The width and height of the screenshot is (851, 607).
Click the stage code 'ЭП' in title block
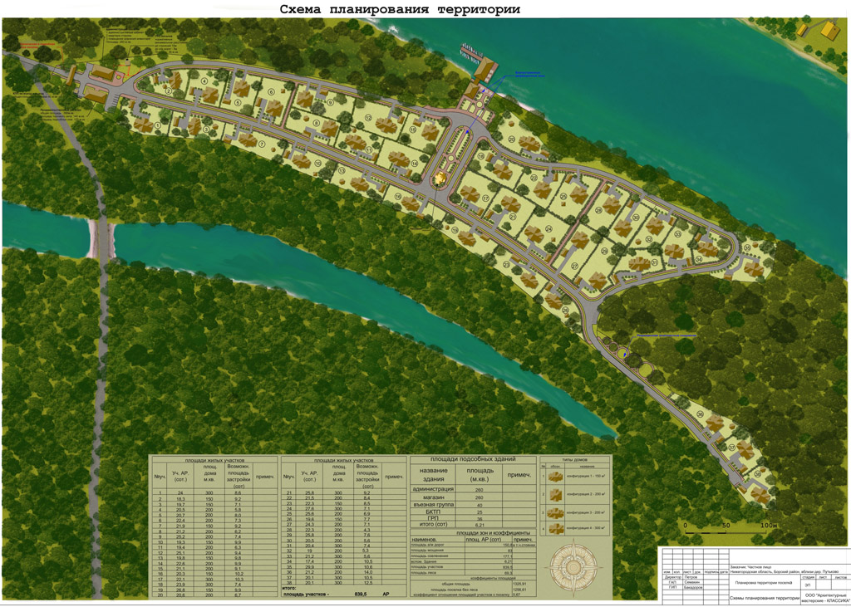click(x=808, y=586)
